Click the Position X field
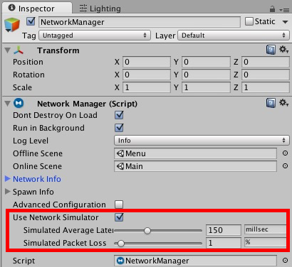Screen dimensions: 292x267 coord(147,62)
